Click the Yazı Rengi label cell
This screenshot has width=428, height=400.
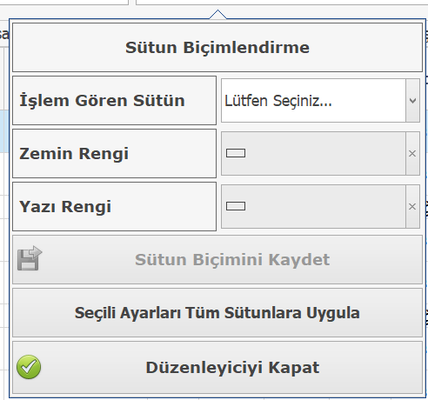(114, 207)
